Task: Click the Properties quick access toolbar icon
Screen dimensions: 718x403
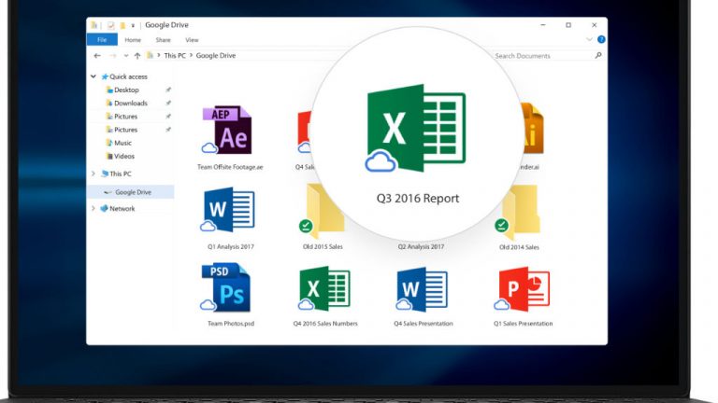Action: click(111, 25)
